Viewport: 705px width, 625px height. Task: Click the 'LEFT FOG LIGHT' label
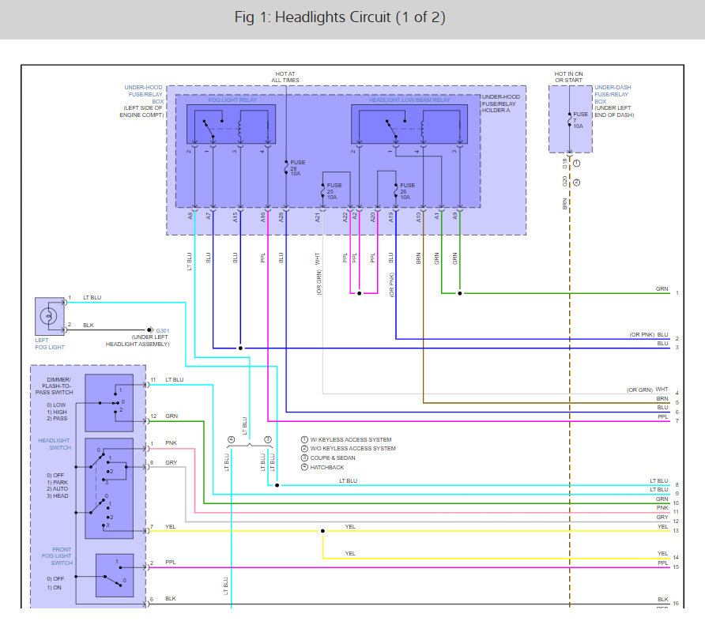pyautogui.click(x=50, y=344)
